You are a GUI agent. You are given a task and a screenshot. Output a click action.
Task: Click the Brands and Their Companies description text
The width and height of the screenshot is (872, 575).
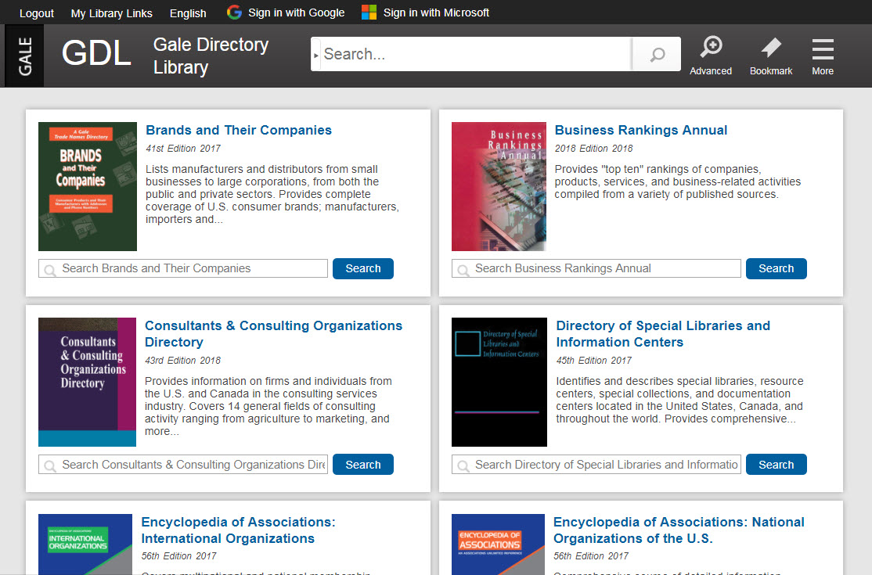click(x=272, y=194)
